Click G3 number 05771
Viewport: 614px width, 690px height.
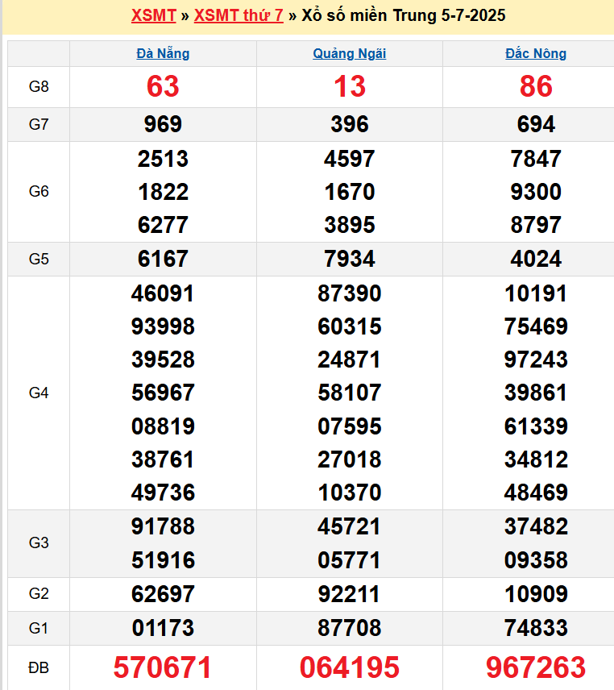pyautogui.click(x=350, y=561)
